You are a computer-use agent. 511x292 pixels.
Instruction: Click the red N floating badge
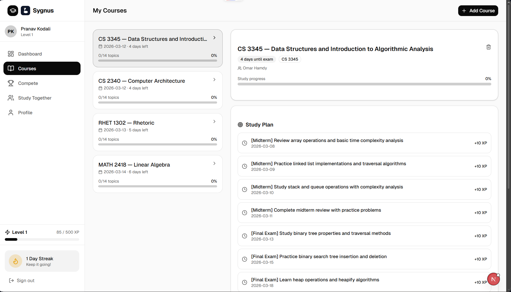click(493, 279)
